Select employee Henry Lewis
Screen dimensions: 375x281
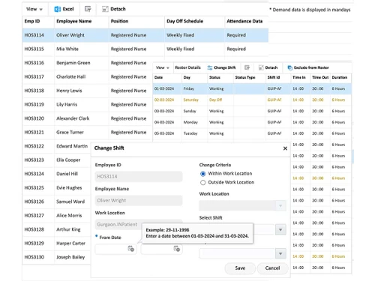coord(69,91)
